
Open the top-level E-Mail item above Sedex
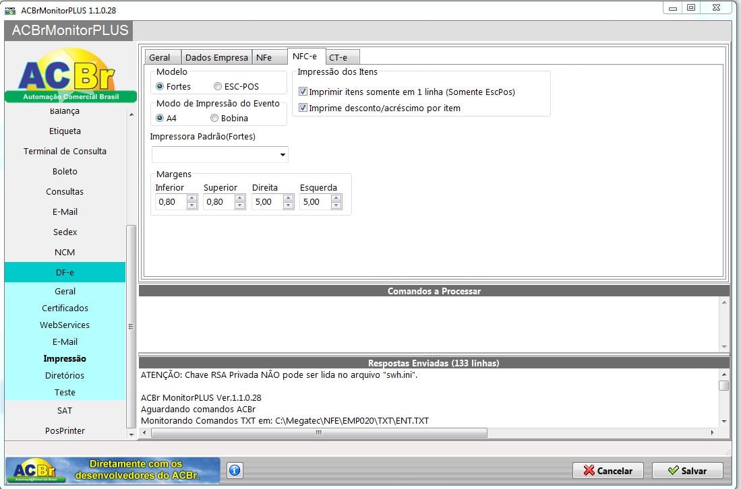coord(65,212)
